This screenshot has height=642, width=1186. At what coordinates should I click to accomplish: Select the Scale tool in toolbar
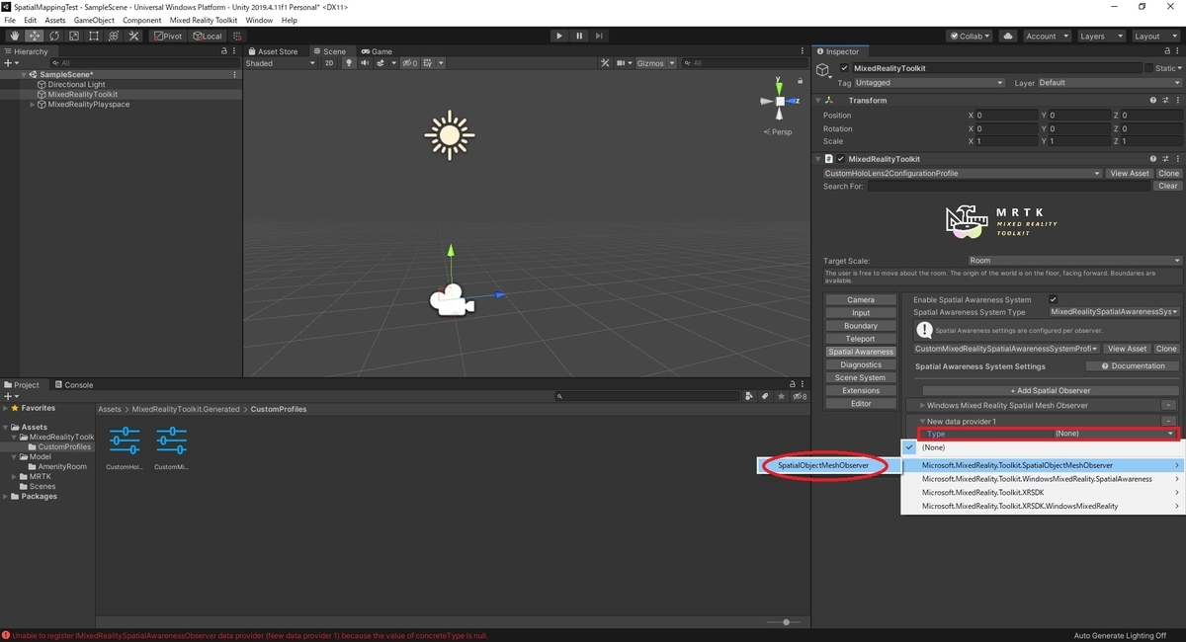coord(73,36)
